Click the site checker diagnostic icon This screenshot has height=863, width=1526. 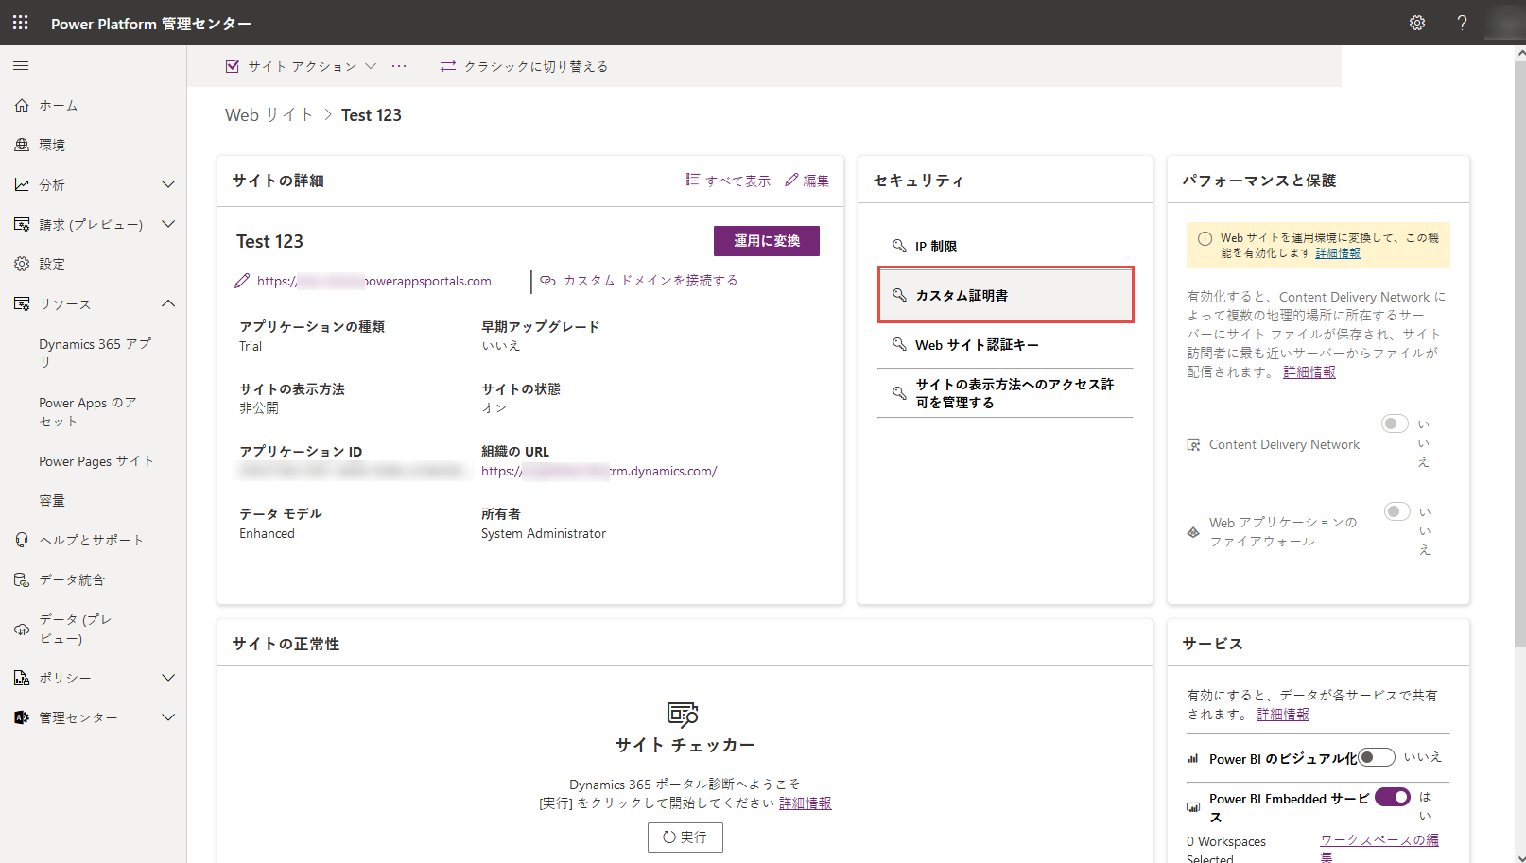[x=683, y=714]
